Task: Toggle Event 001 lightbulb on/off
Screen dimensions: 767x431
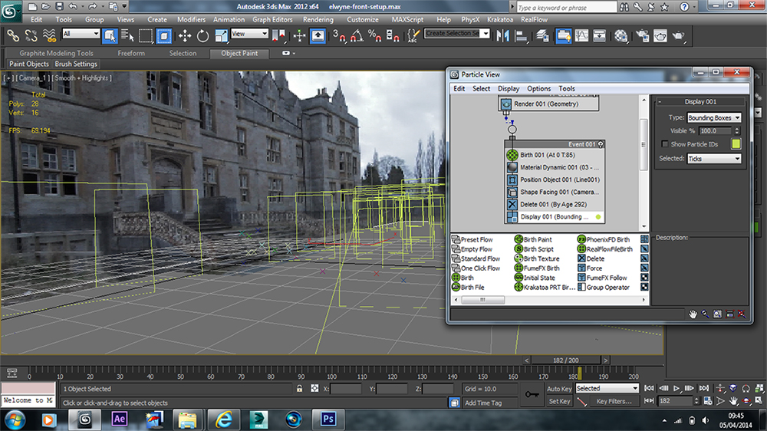Action: coord(601,144)
